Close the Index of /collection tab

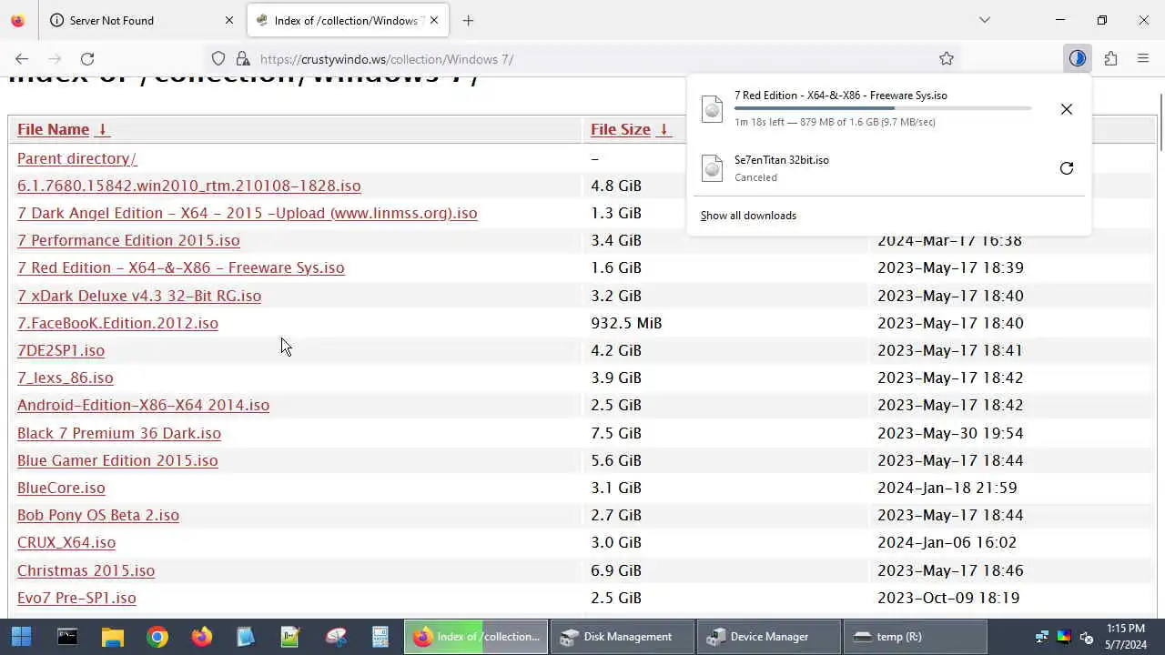tap(434, 20)
